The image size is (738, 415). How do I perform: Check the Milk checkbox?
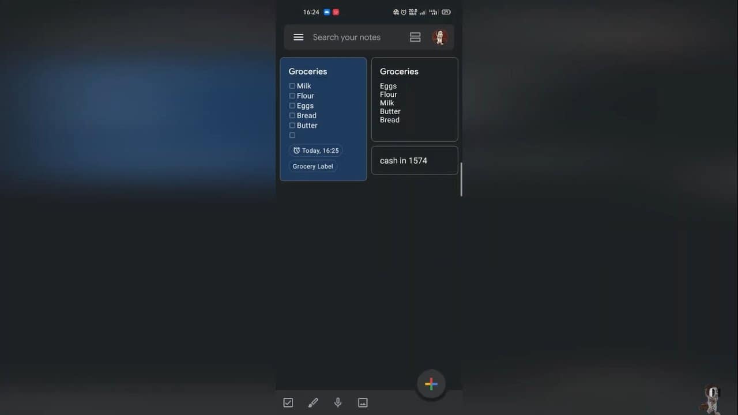click(292, 86)
